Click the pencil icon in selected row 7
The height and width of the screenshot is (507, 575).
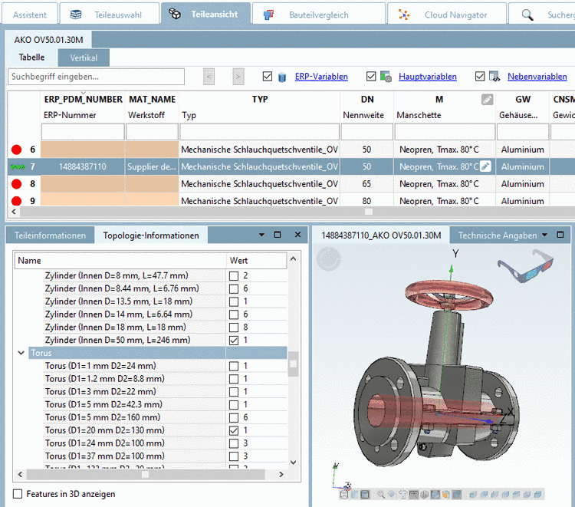tap(485, 166)
